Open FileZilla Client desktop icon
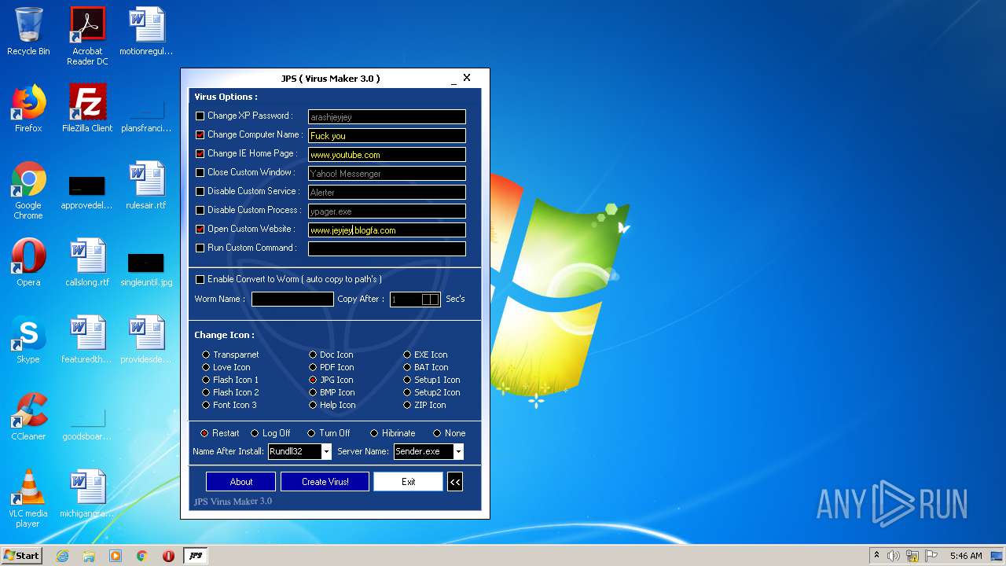Screen dimensions: 1006x566 tap(87, 108)
